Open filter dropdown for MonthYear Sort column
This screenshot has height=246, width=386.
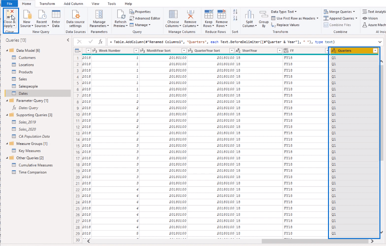pos(184,51)
